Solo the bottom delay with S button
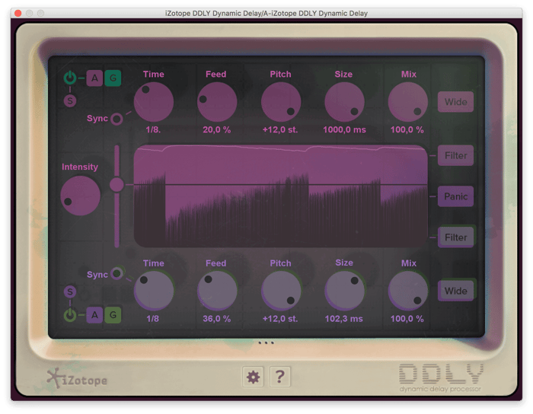This screenshot has width=533, height=414. tap(70, 291)
